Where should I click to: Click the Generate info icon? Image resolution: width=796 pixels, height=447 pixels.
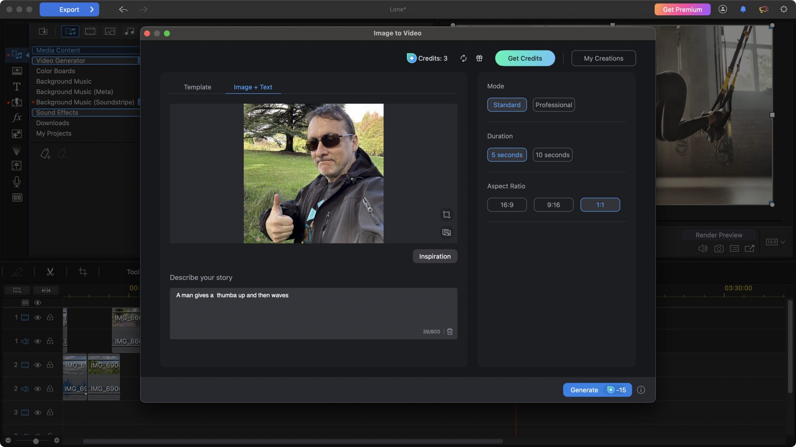(x=641, y=390)
